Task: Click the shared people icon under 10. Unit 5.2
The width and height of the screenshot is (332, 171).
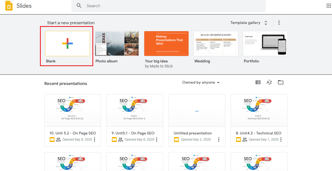Action: (58, 140)
